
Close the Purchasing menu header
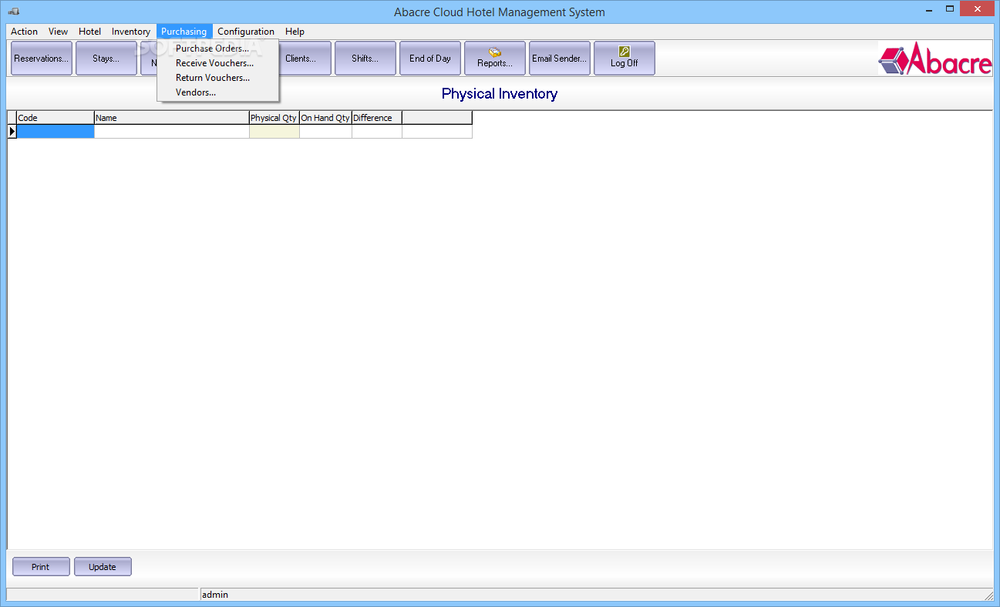[184, 32]
